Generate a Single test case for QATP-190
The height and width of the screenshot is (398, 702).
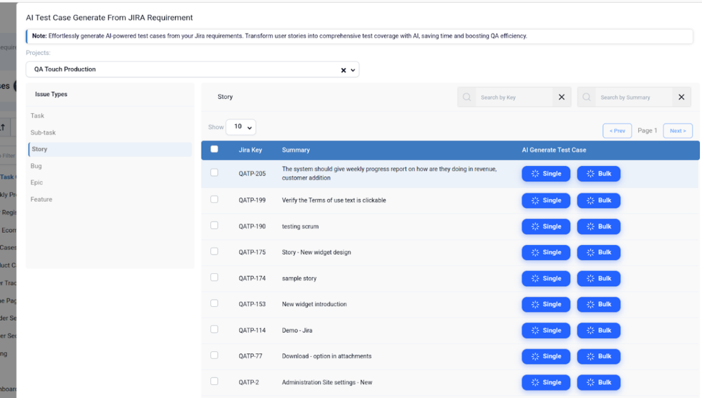tap(546, 226)
